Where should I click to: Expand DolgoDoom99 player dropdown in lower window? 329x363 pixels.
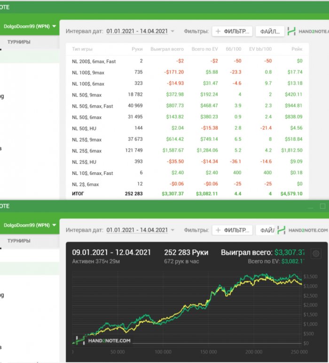[55, 225]
